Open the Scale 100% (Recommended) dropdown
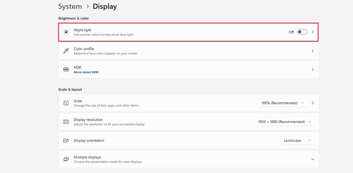 point(283,103)
